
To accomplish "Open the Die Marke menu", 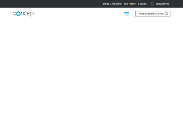I will click(x=130, y=4).
